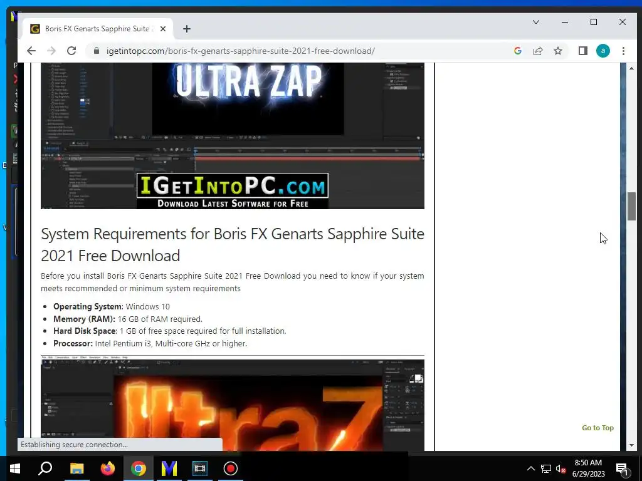Bookmark this page with the star
The height and width of the screenshot is (481, 642).
[x=557, y=51]
